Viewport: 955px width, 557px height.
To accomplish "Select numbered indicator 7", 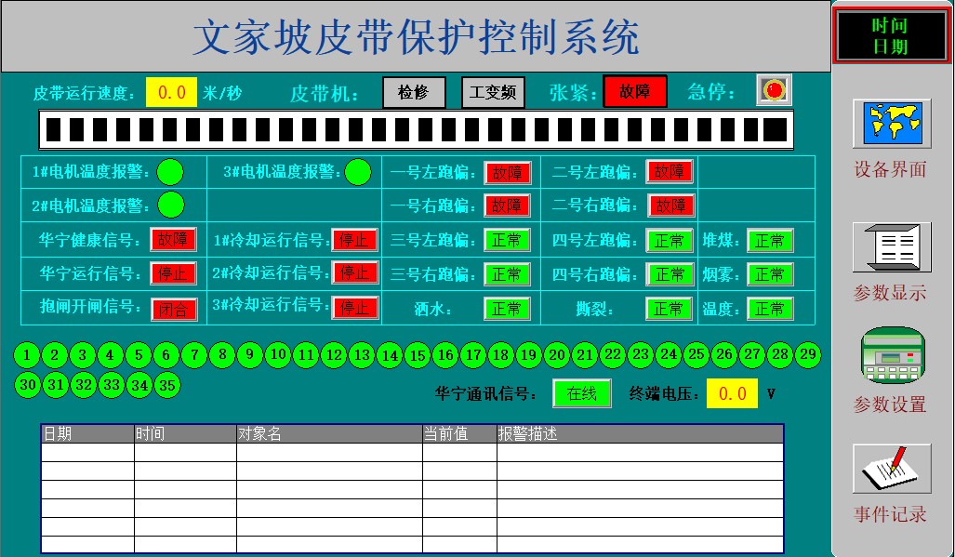I will [194, 355].
